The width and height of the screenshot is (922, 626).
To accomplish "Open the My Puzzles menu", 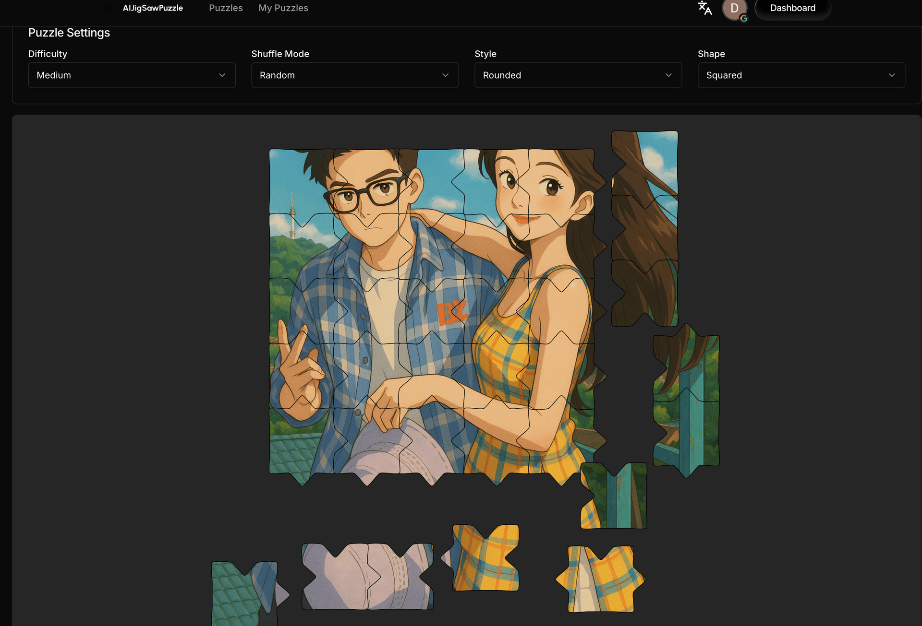I will (283, 8).
